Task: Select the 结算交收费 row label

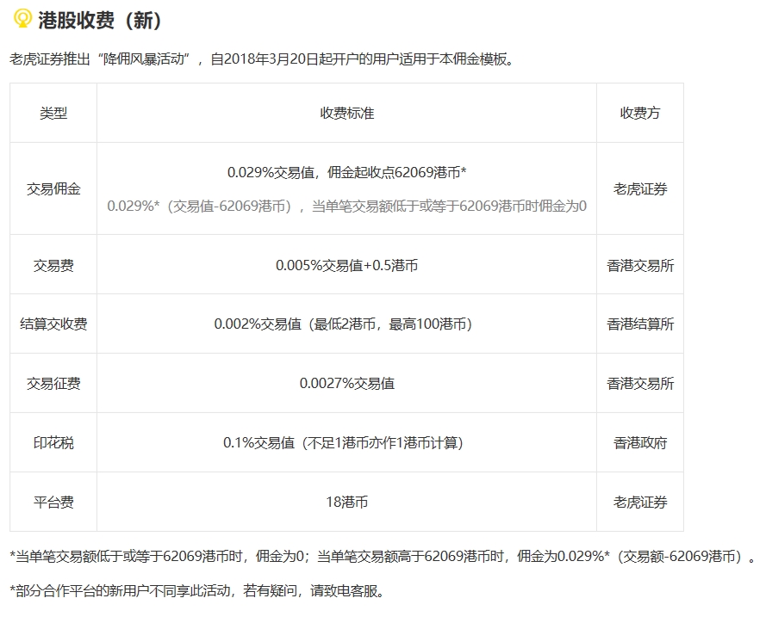Action: [x=53, y=324]
